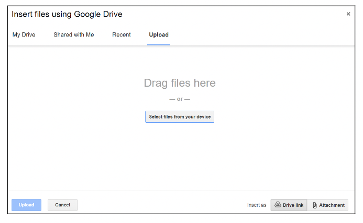
Task: Switch to the My Drive tab
Action: click(24, 35)
